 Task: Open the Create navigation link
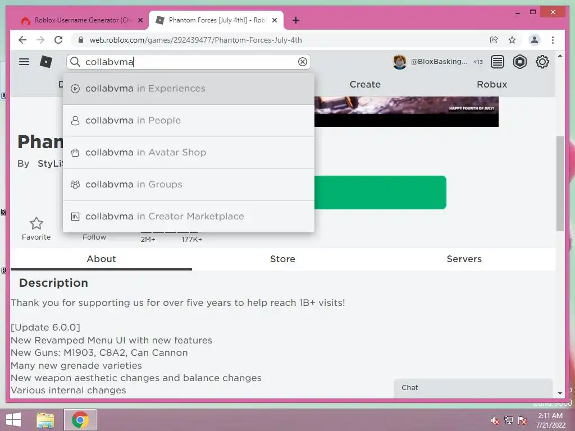365,84
